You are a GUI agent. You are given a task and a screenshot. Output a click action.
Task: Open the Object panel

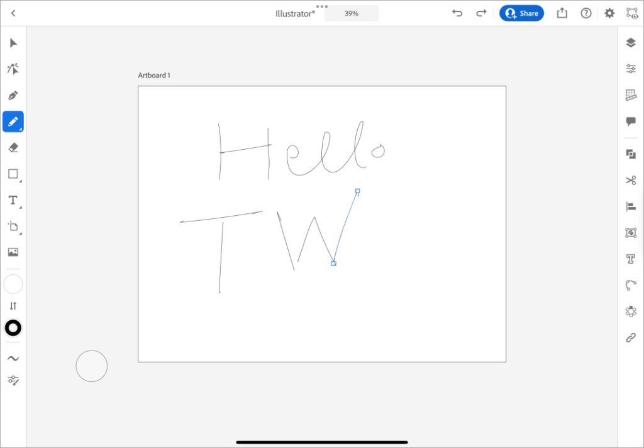631,233
